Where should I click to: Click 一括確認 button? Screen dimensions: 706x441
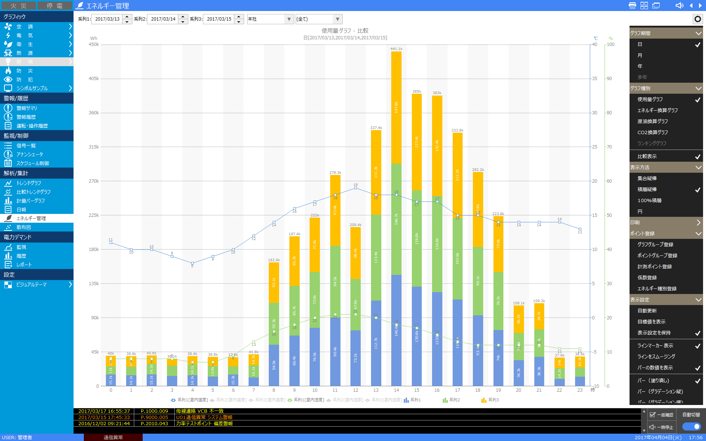661,415
